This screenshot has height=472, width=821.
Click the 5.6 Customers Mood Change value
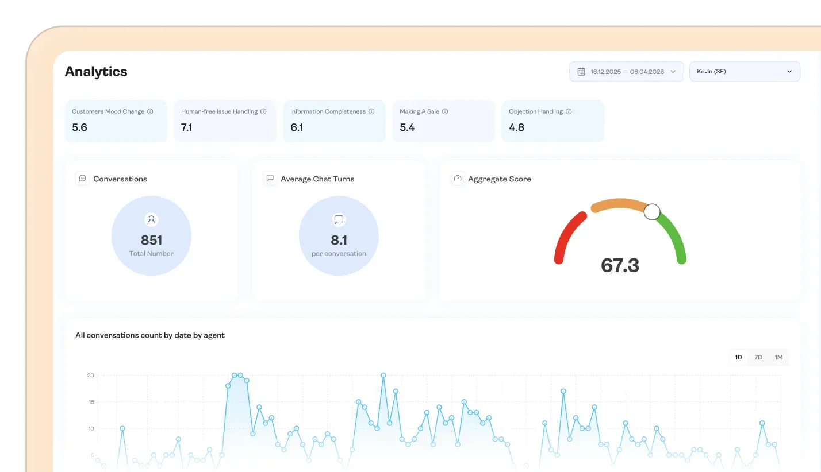pyautogui.click(x=79, y=127)
